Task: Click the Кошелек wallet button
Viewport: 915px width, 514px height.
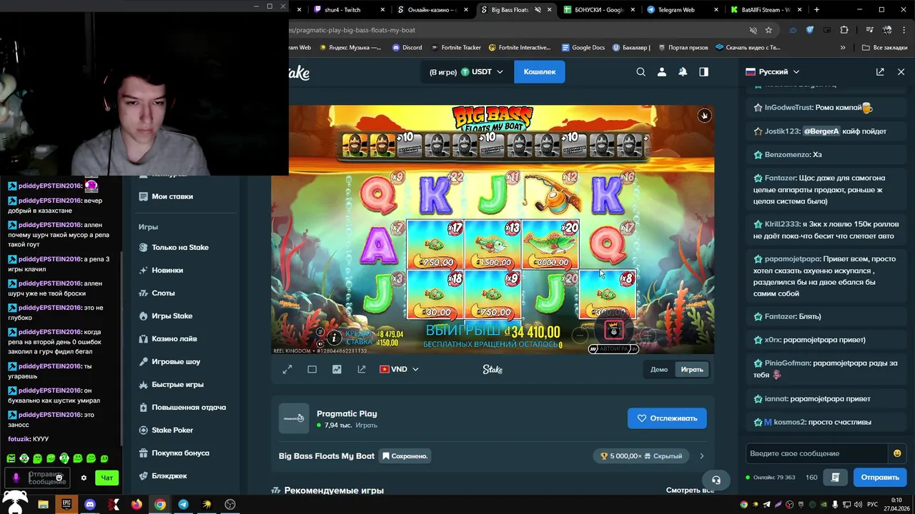Action: coord(540,72)
